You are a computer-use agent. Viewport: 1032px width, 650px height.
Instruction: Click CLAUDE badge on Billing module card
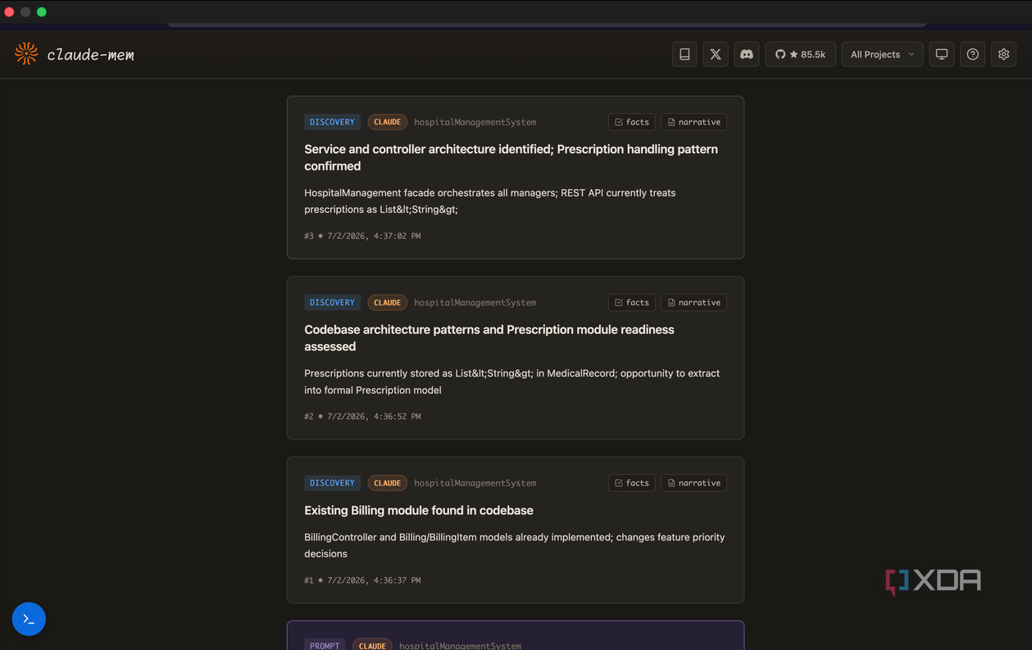387,483
